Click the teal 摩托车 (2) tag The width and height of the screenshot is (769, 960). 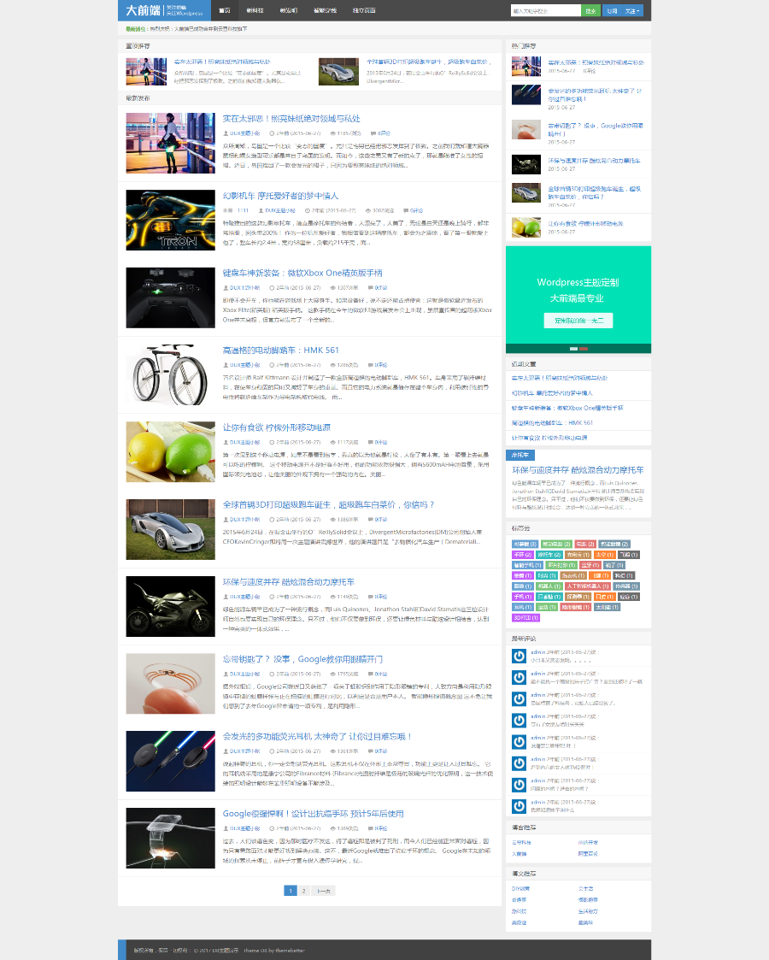(x=549, y=555)
